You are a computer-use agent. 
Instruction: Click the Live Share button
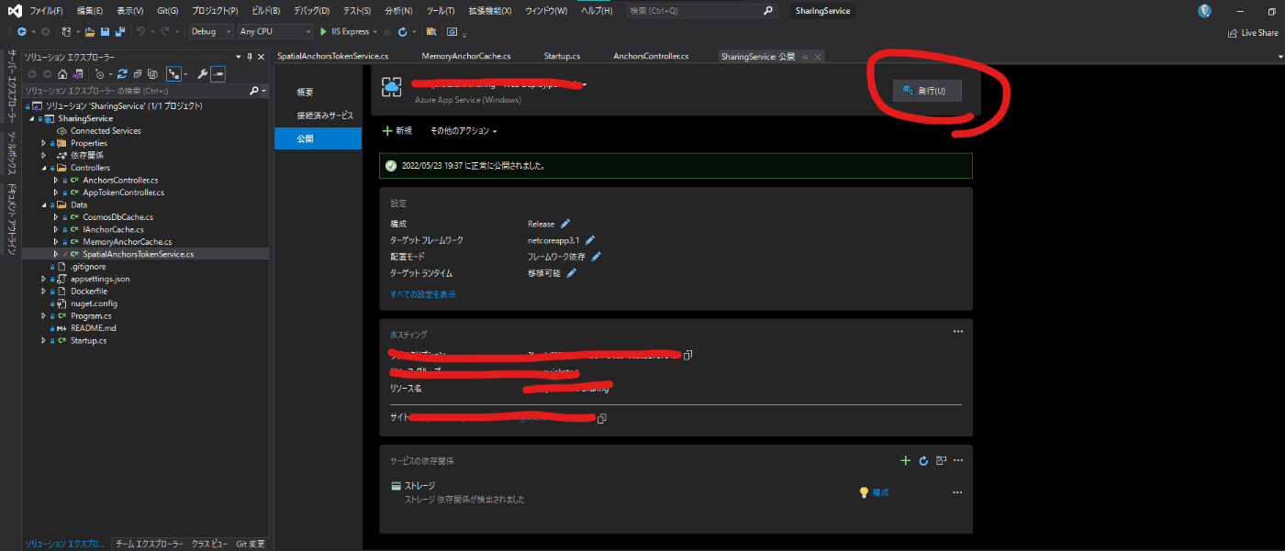click(x=1253, y=33)
